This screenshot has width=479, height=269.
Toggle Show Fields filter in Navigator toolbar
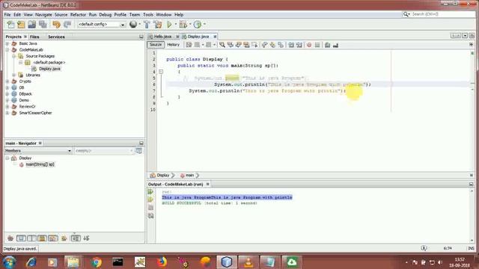21,238
